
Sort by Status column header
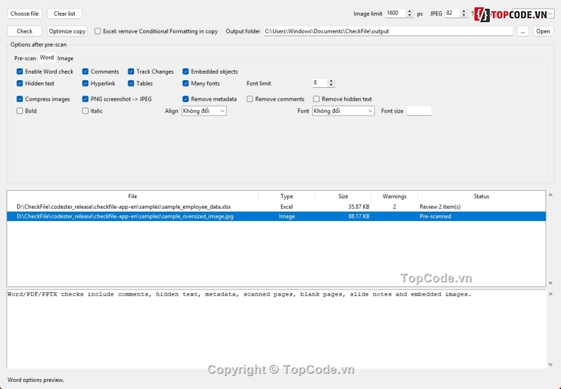coord(481,196)
